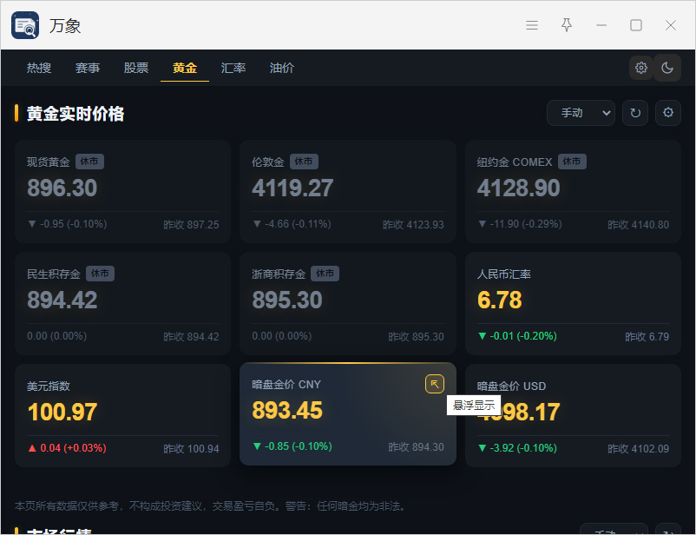Select the 赛事 tab
Screen dimensions: 696x535
(x=88, y=68)
